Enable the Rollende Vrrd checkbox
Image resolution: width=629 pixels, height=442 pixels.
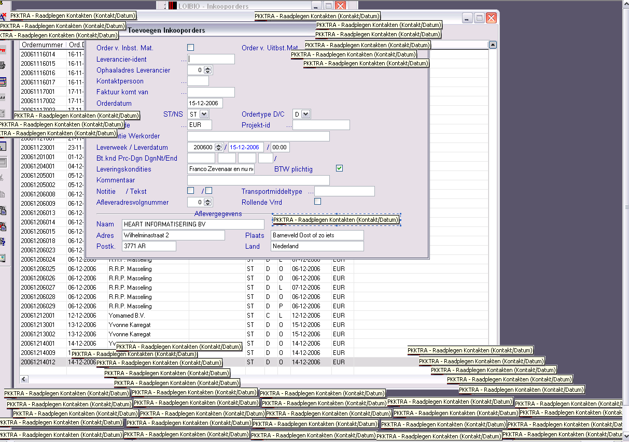coord(318,201)
